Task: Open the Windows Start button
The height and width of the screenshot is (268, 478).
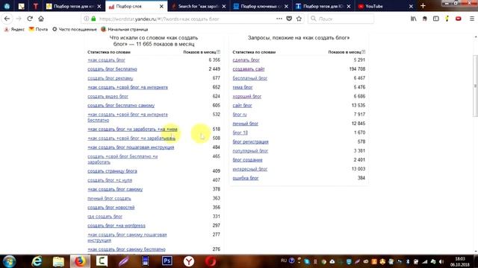Action: coord(9,261)
